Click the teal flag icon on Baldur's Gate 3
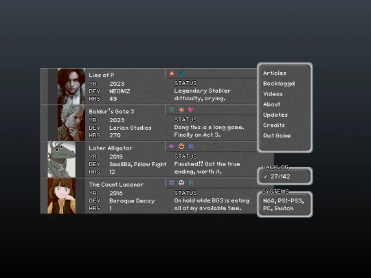Image resolution: width=371 pixels, height=278 pixels. pos(172,110)
